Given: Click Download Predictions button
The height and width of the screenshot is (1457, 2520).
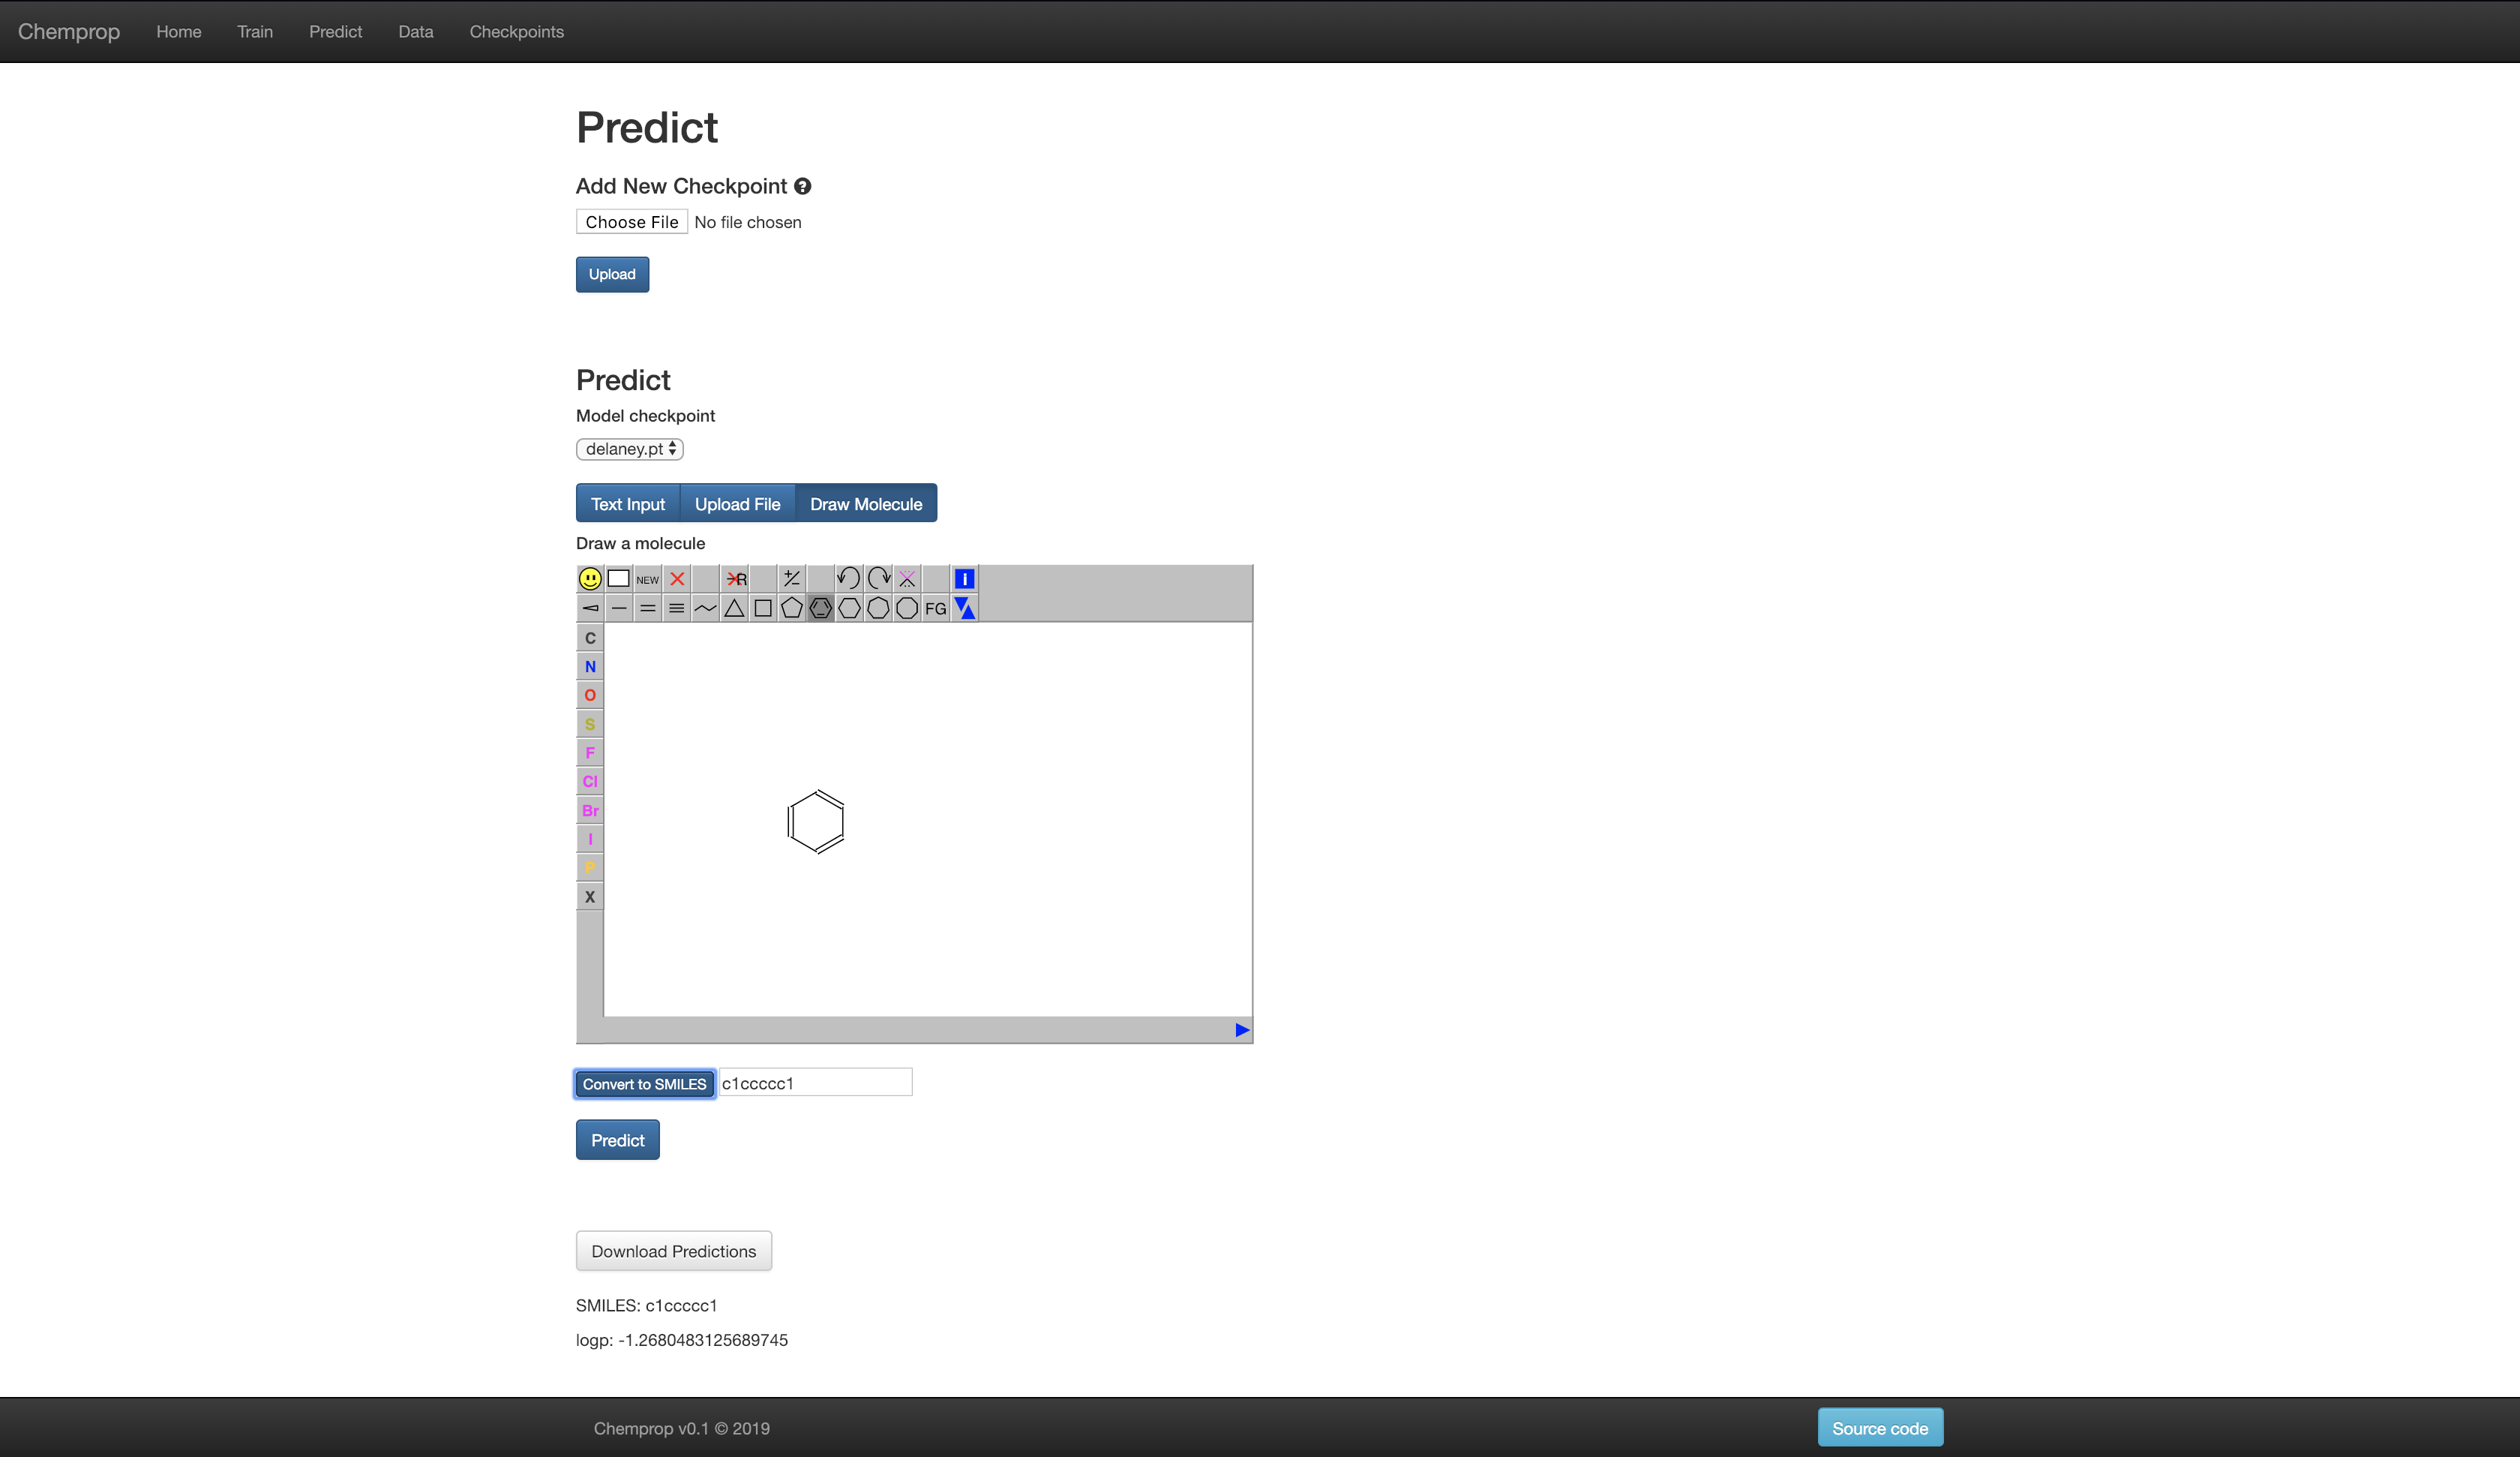Looking at the screenshot, I should [673, 1251].
